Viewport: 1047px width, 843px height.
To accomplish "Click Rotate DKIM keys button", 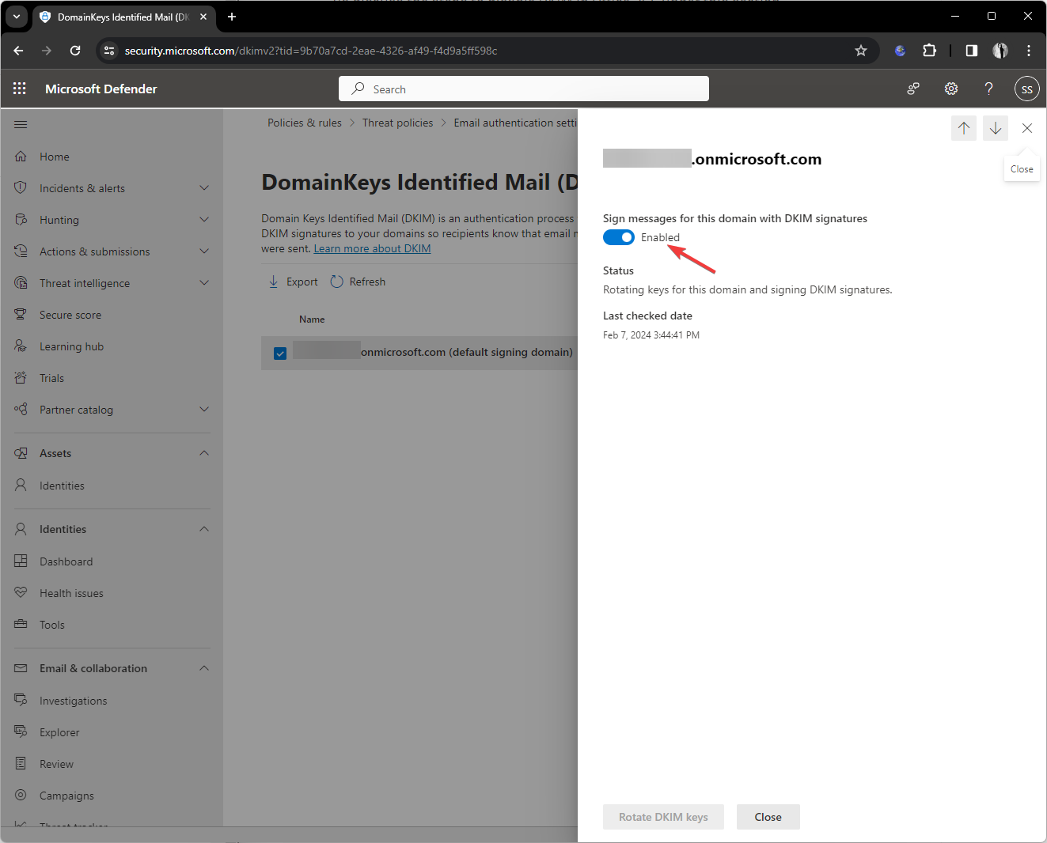I will pyautogui.click(x=663, y=817).
